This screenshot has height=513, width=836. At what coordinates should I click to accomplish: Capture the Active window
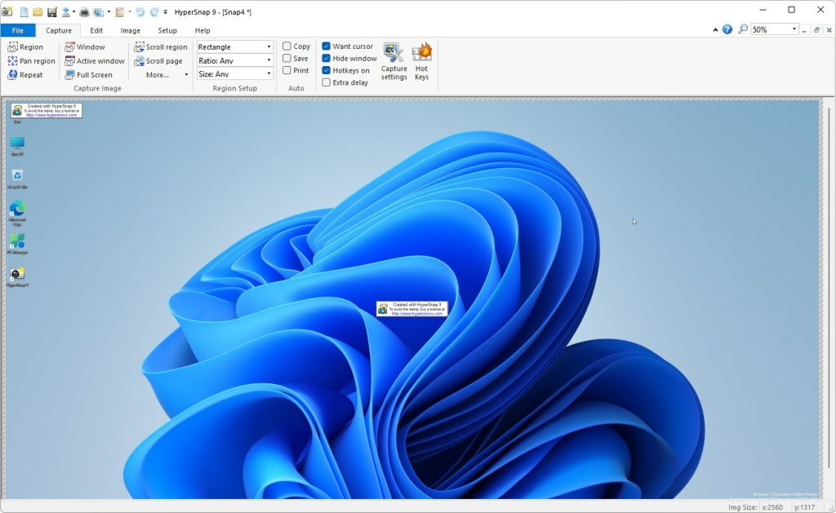95,60
